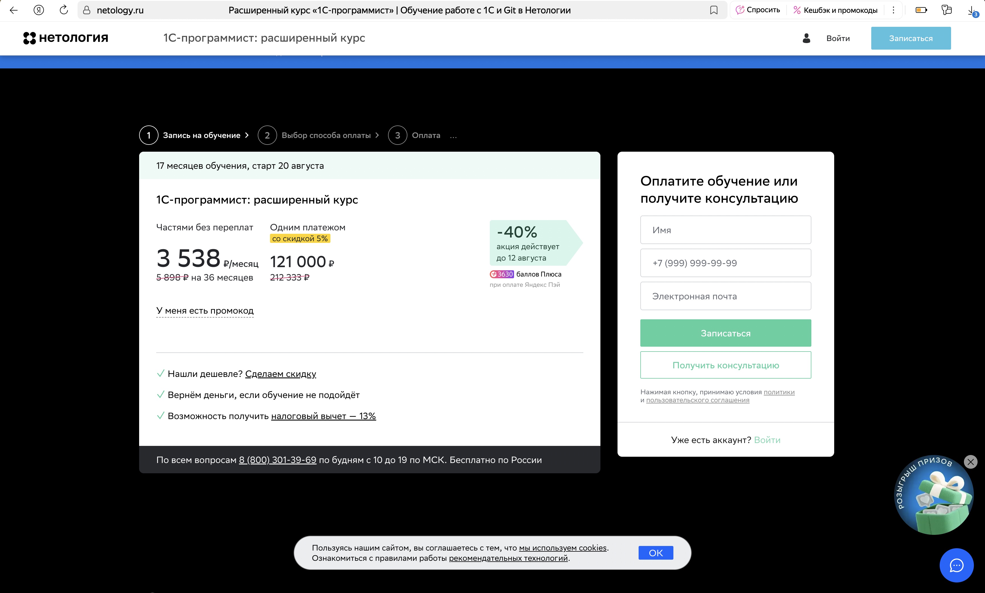985x593 pixels.
Task: Click the lock icon in address bar
Action: pyautogui.click(x=86, y=10)
